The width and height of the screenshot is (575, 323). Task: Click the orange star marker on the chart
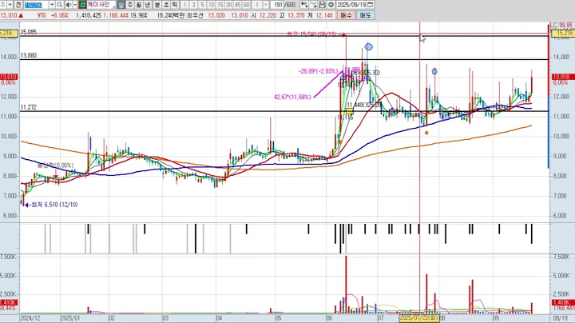point(426,133)
